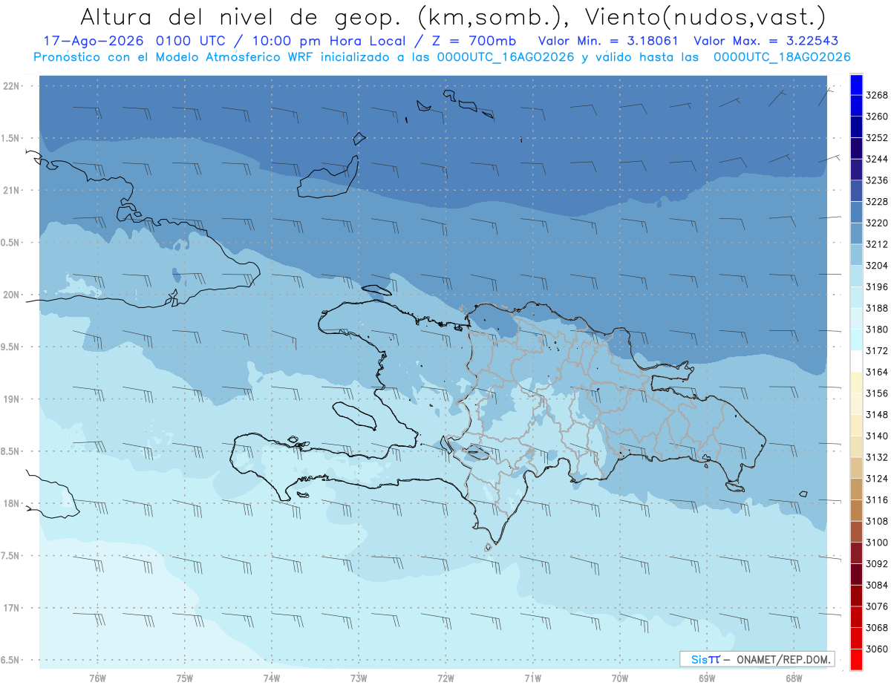Click the '74W' longitude label

click(272, 678)
